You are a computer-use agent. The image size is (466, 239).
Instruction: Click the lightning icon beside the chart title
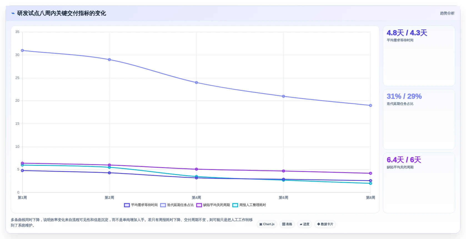[x=13, y=13]
